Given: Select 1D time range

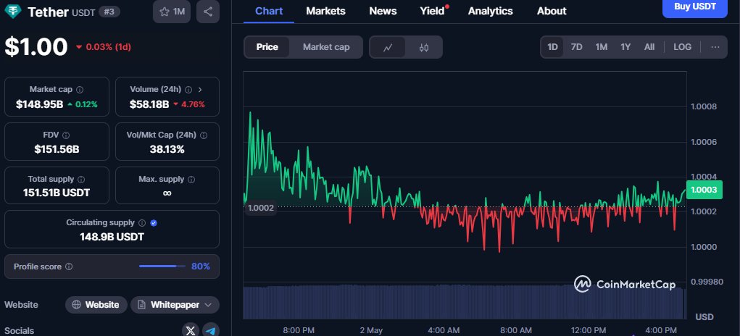Looking at the screenshot, I should pos(552,47).
